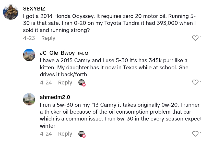The width and height of the screenshot is (201, 142).
Task: Visit the SEXYBIZ username link
Action: [x=34, y=9]
